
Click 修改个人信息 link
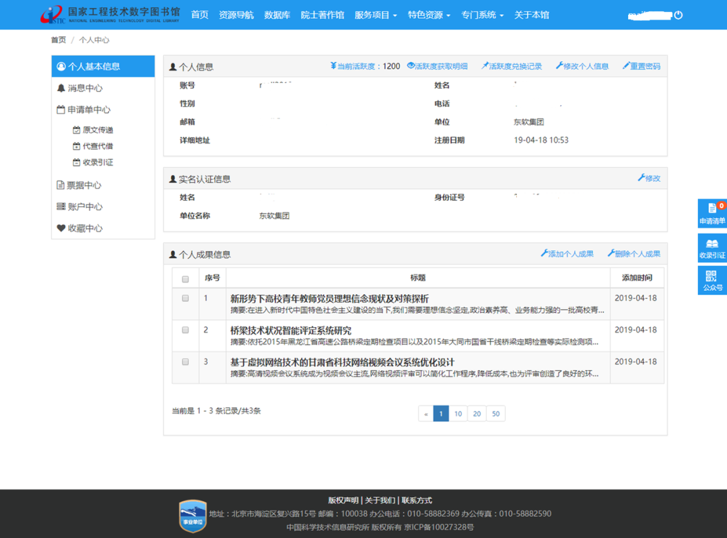582,66
